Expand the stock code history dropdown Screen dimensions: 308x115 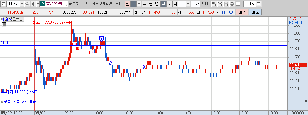22,3
